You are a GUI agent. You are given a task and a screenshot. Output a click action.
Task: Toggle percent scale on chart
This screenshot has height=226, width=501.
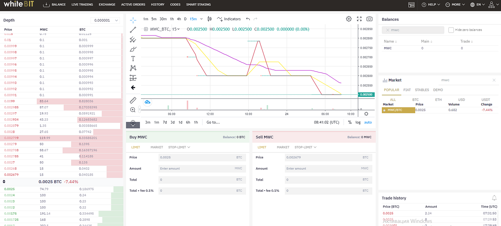(350, 122)
